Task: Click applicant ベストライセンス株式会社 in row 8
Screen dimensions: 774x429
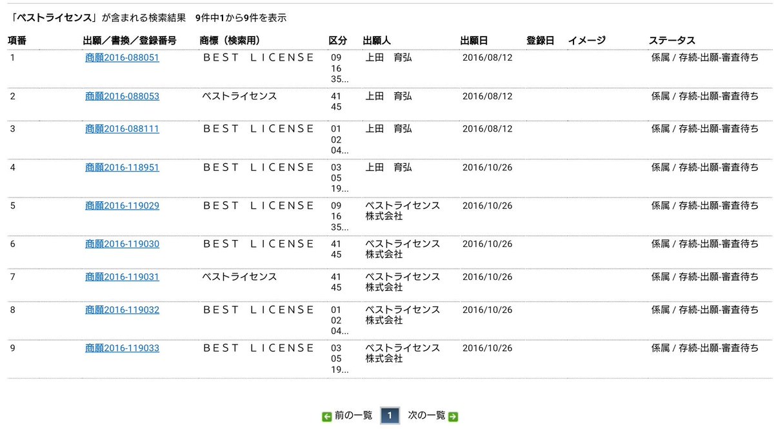Action: [403, 315]
